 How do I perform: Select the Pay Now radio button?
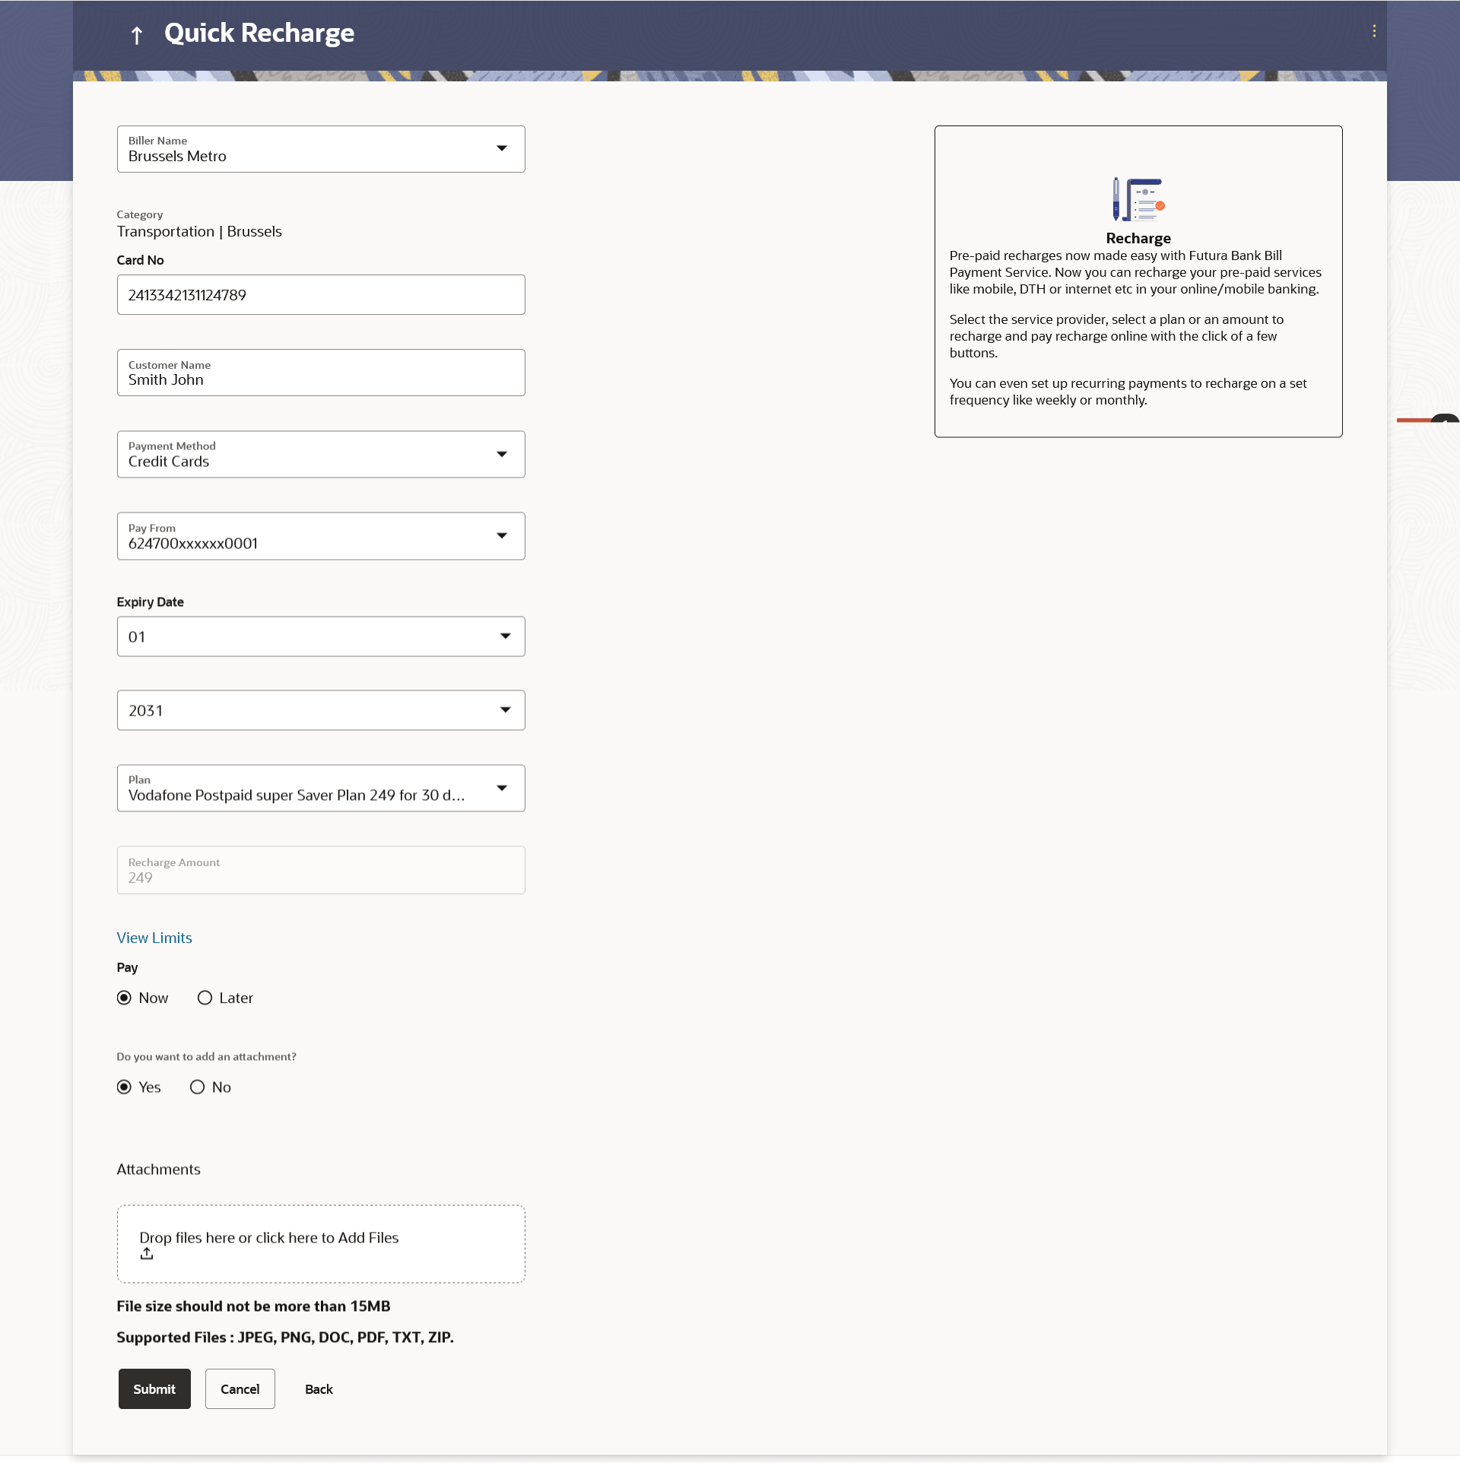[x=124, y=998]
